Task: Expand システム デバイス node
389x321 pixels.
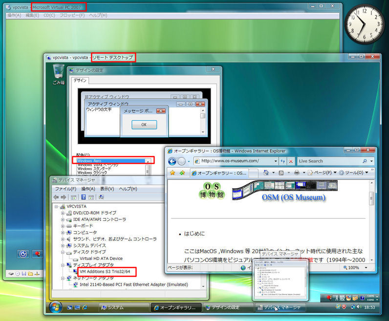Action: pyautogui.click(x=63, y=246)
